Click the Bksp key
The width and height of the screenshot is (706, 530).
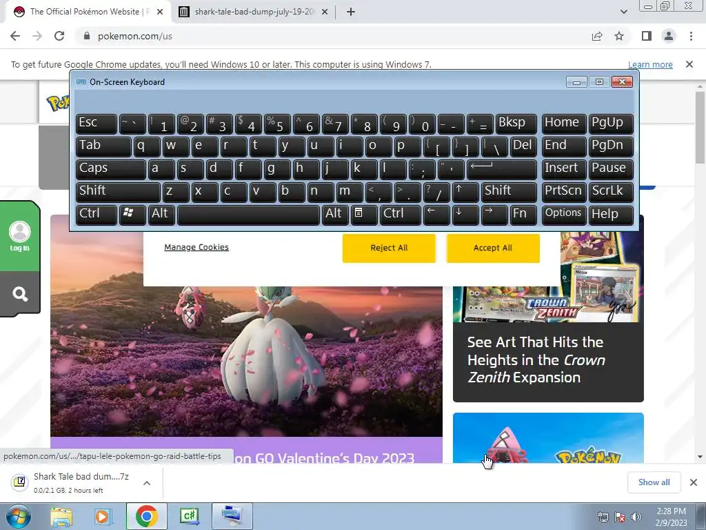(x=516, y=124)
